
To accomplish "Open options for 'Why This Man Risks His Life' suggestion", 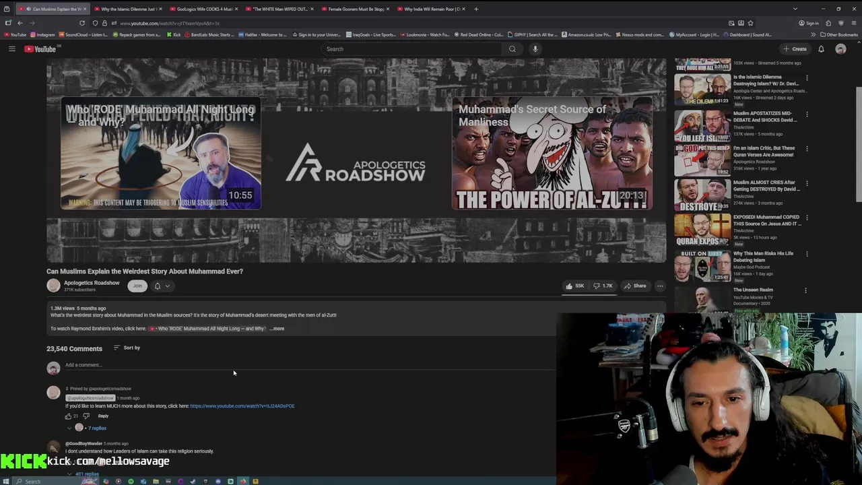I will [x=807, y=254].
